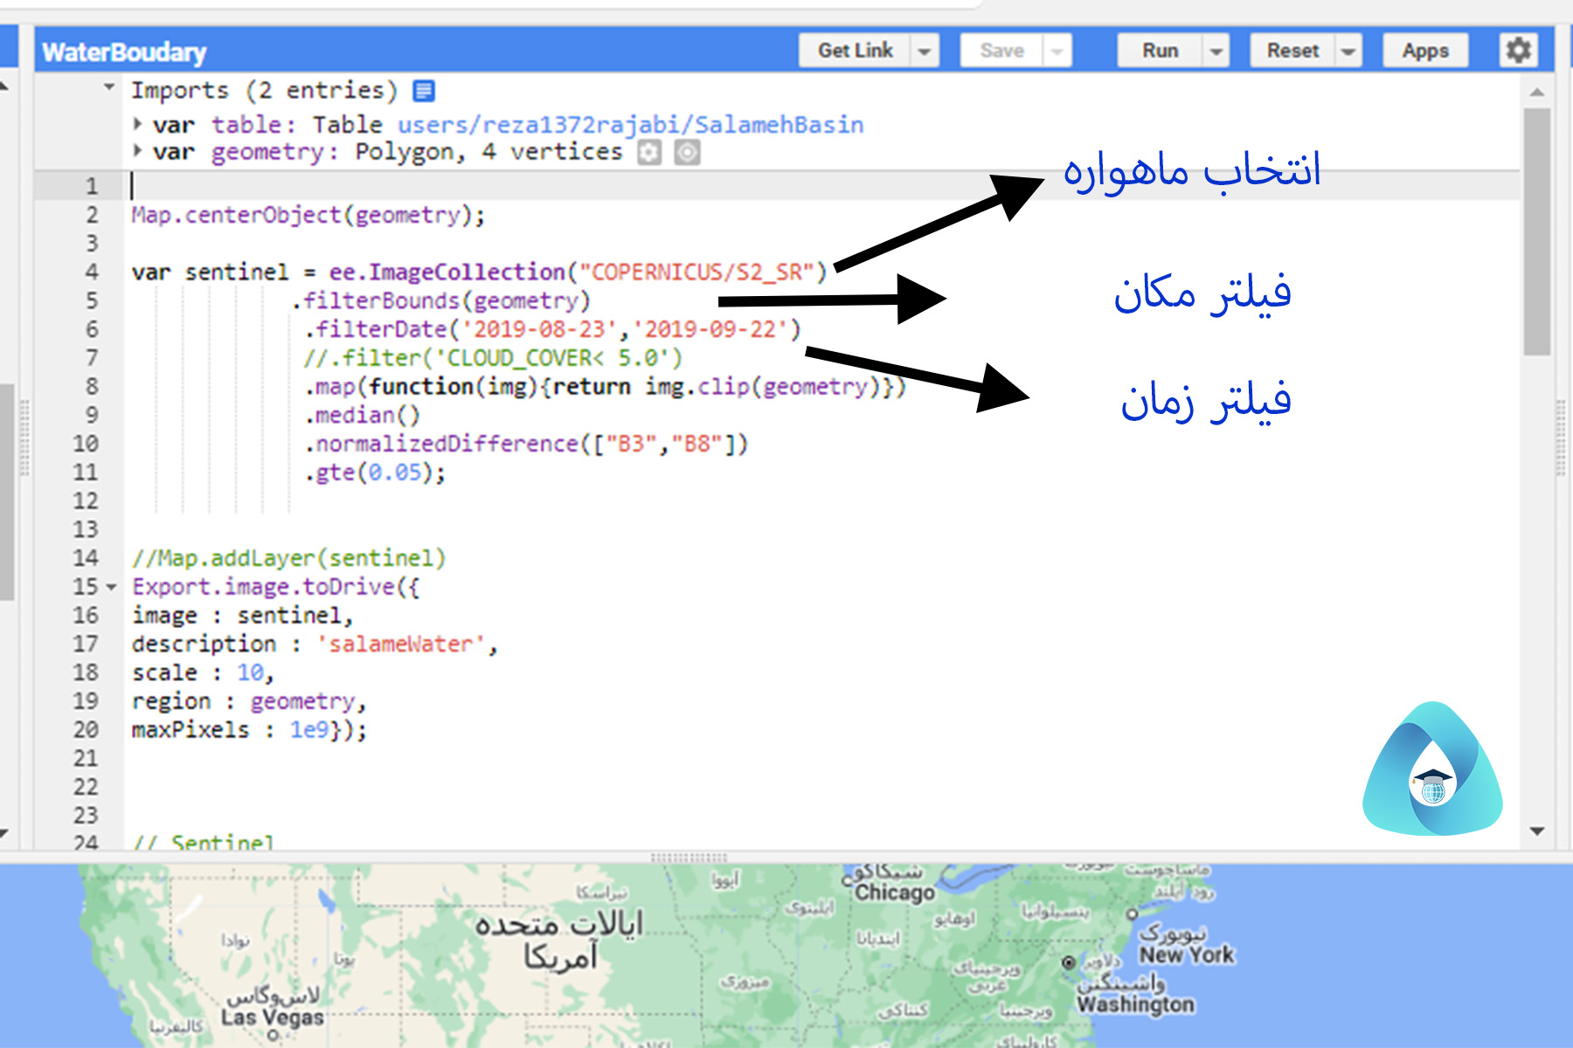This screenshot has width=1573, height=1048.
Task: Click the blue copy-imports-as-code icon
Action: (423, 89)
